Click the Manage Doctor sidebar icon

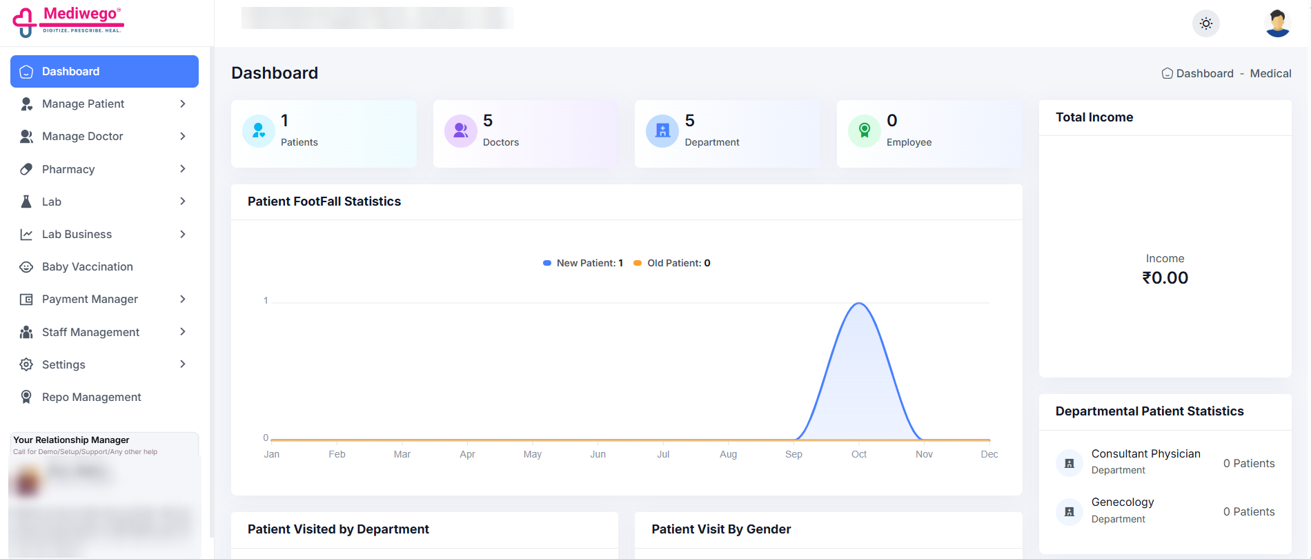[26, 136]
